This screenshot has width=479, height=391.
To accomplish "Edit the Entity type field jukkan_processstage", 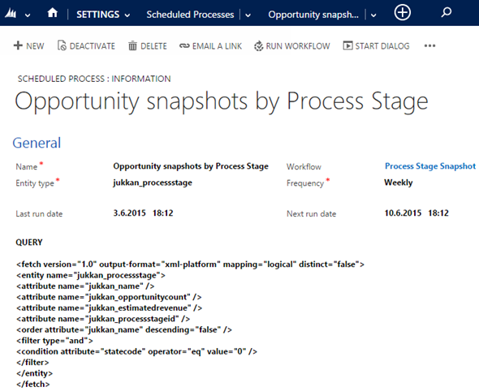I will [153, 183].
